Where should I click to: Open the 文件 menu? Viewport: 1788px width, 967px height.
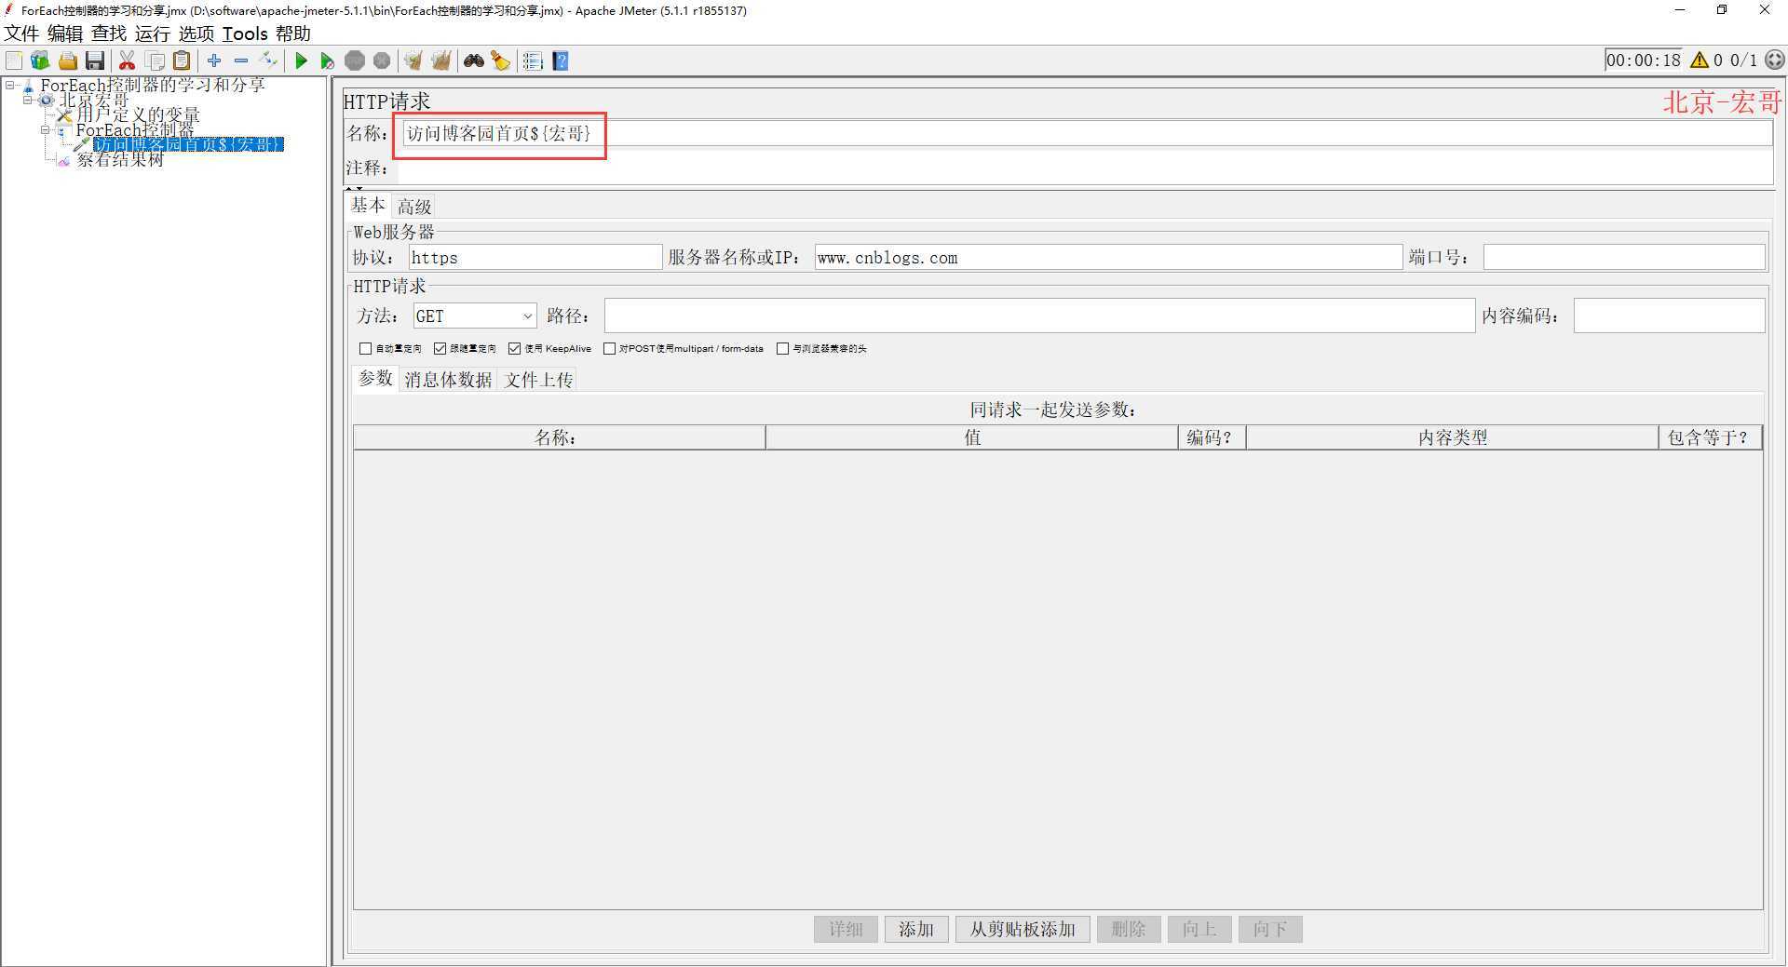[21, 34]
